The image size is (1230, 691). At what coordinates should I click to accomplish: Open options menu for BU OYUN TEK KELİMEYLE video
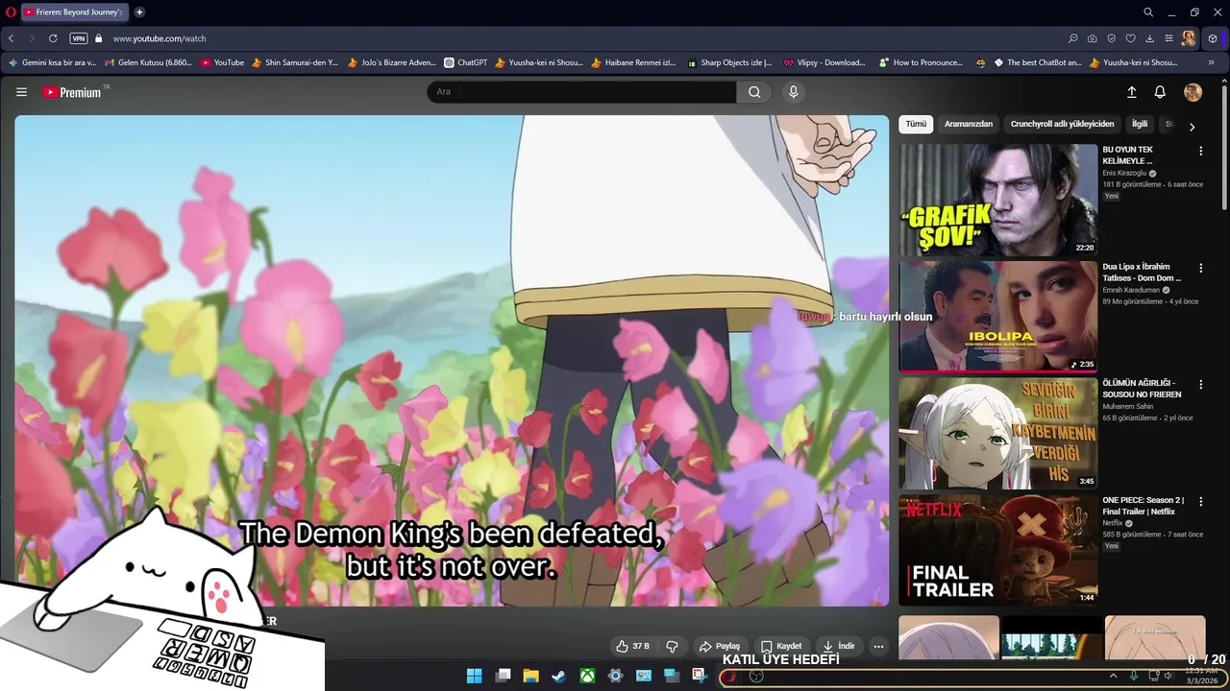[x=1200, y=151]
